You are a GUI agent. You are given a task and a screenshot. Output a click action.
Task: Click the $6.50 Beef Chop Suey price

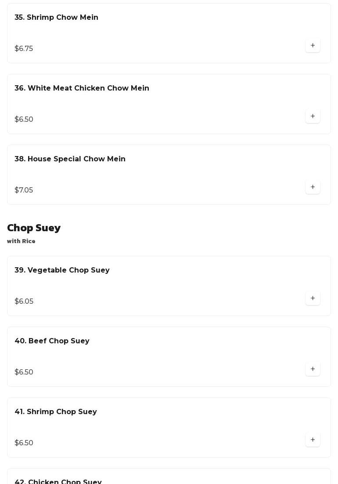24,372
